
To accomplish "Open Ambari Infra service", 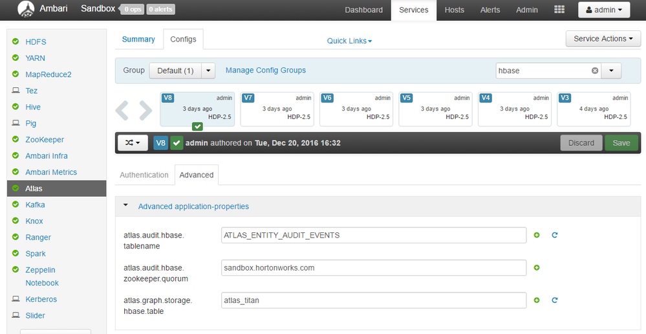I will click(x=47, y=156).
